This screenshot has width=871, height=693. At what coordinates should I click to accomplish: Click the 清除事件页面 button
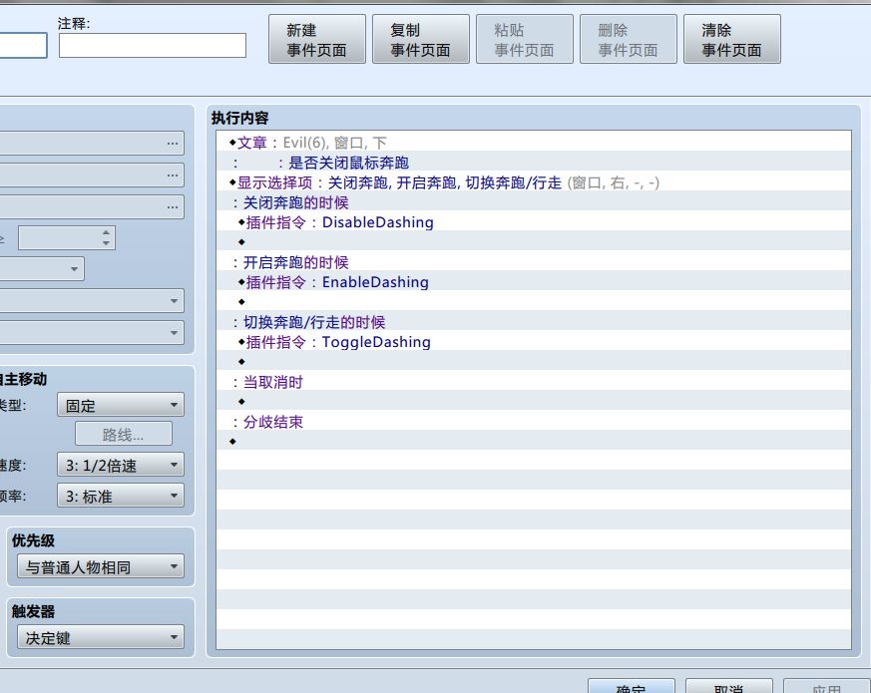point(731,40)
